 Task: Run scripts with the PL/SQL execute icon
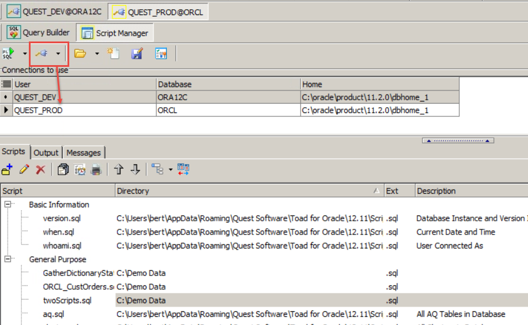(x=9, y=54)
